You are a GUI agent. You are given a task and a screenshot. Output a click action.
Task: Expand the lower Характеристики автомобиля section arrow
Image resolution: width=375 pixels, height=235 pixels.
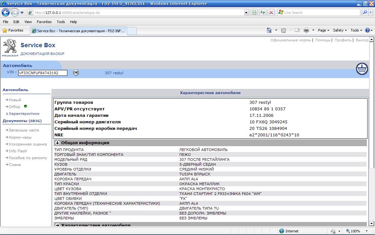pyautogui.click(x=57, y=225)
